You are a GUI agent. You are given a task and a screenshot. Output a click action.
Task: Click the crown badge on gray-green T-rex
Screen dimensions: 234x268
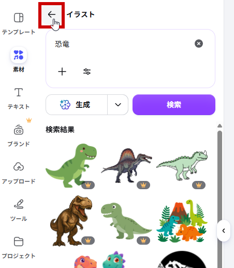(143, 241)
